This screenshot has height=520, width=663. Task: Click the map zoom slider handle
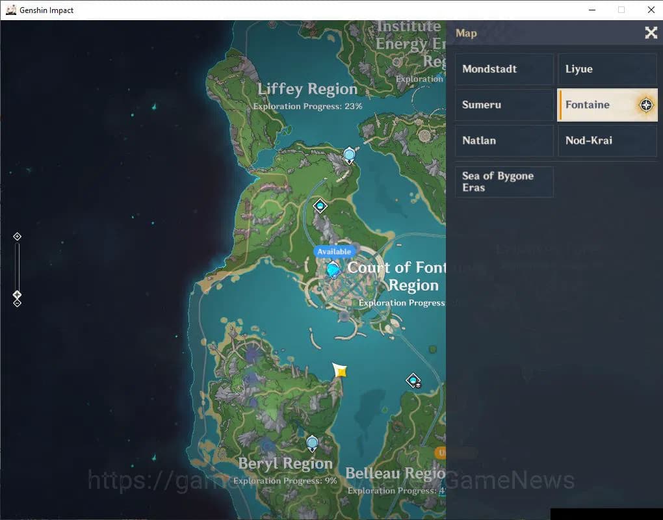pyautogui.click(x=17, y=294)
